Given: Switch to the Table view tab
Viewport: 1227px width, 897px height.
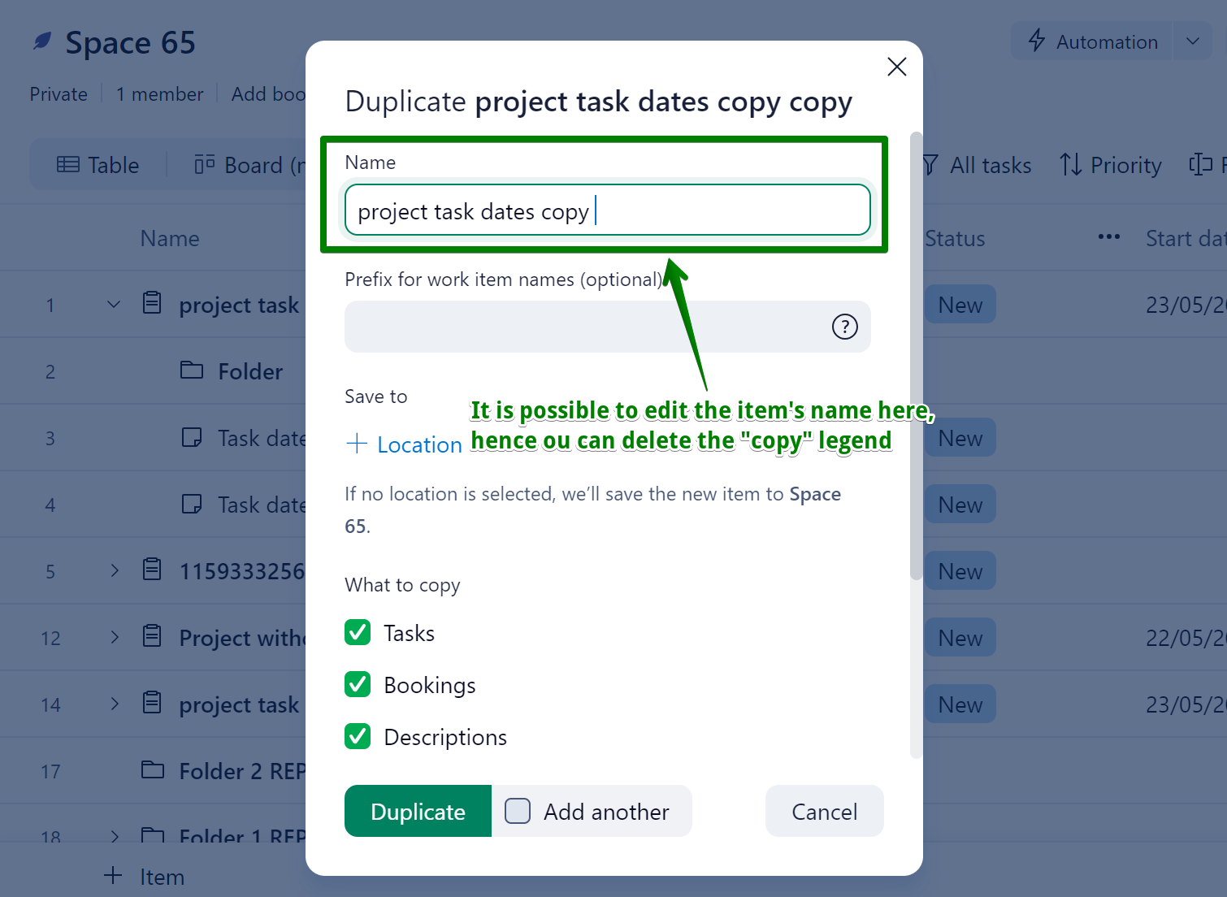Looking at the screenshot, I should [x=98, y=165].
